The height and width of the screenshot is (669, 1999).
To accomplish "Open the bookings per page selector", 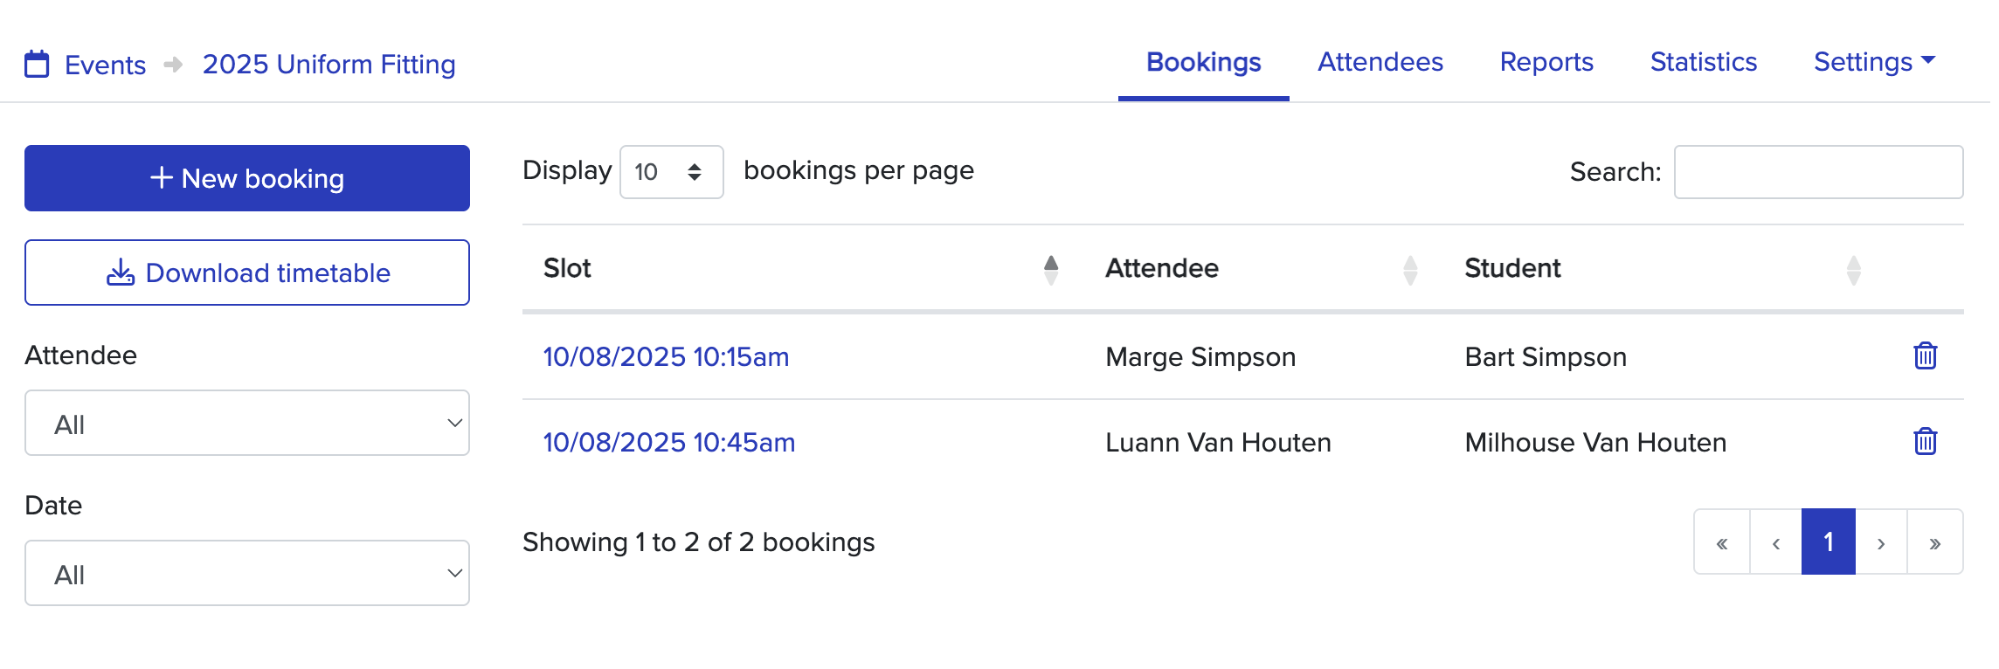I will 671,171.
